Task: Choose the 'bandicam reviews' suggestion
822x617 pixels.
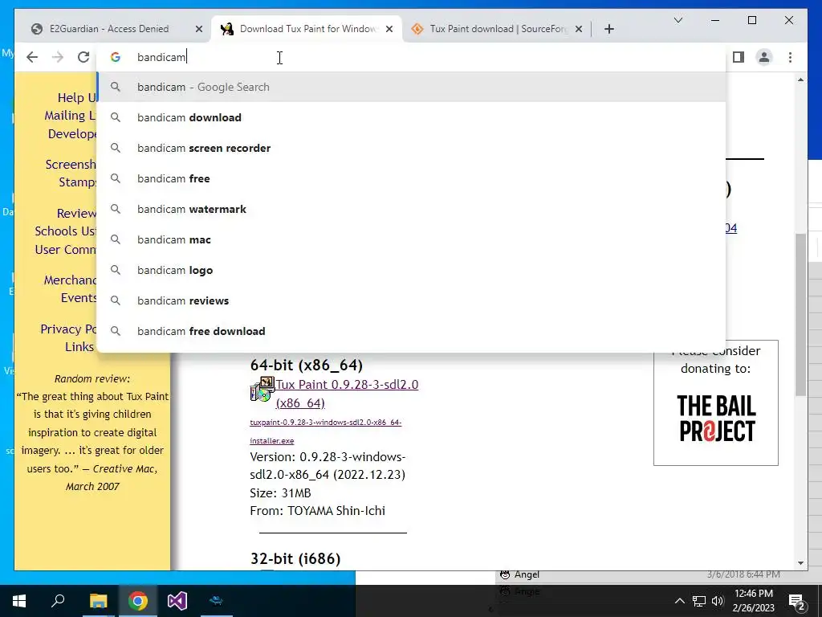Action: coord(412,300)
